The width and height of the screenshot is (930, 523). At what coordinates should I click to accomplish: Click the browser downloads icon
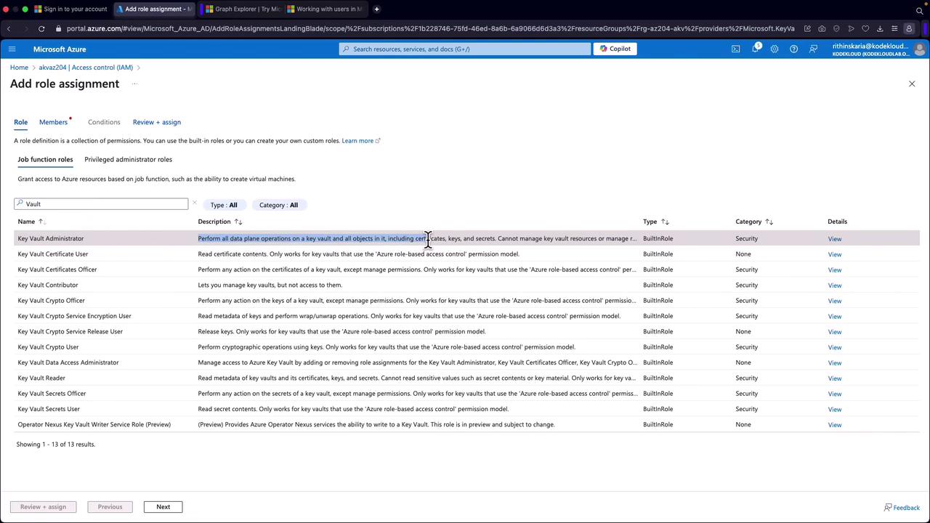880,28
